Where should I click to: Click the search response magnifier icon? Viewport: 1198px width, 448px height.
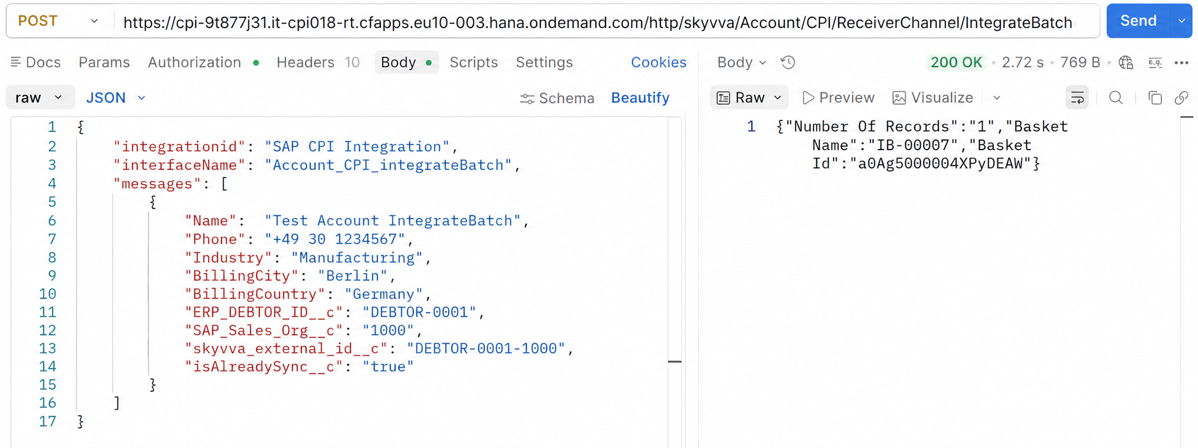[1116, 98]
